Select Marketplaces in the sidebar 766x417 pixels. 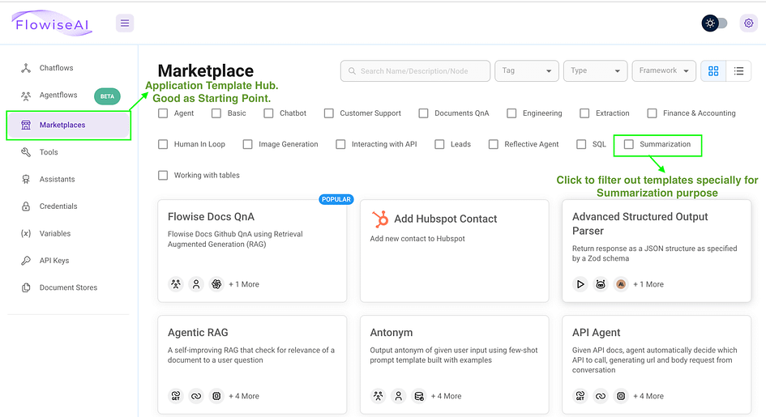pyautogui.click(x=68, y=125)
